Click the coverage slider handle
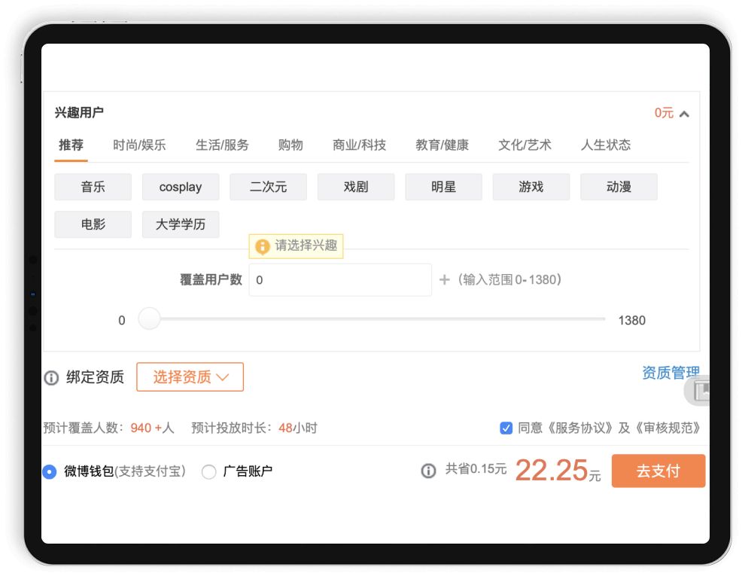Screen dimensions: 742x576 (150, 319)
